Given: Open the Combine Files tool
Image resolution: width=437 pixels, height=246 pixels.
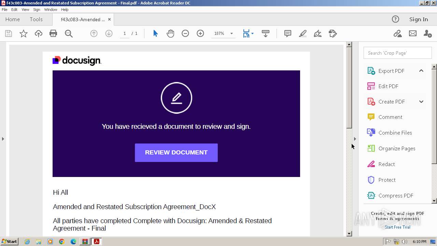Looking at the screenshot, I should point(395,133).
